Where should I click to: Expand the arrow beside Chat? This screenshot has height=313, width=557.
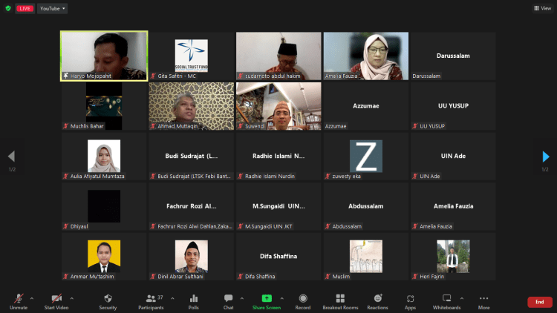(242, 299)
